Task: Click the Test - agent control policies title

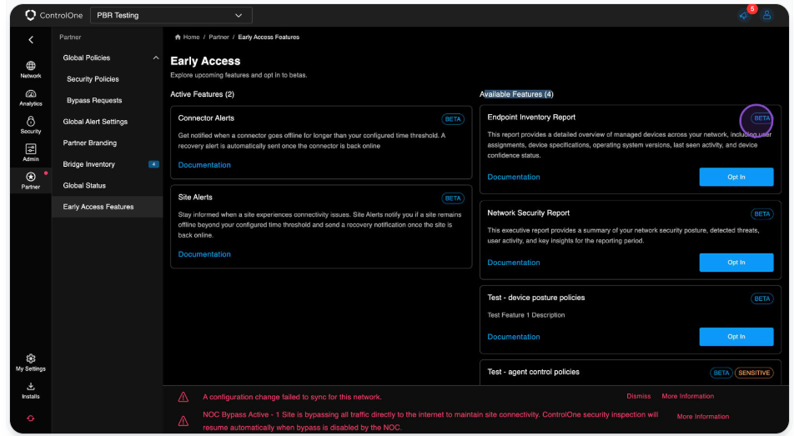Action: tap(533, 372)
